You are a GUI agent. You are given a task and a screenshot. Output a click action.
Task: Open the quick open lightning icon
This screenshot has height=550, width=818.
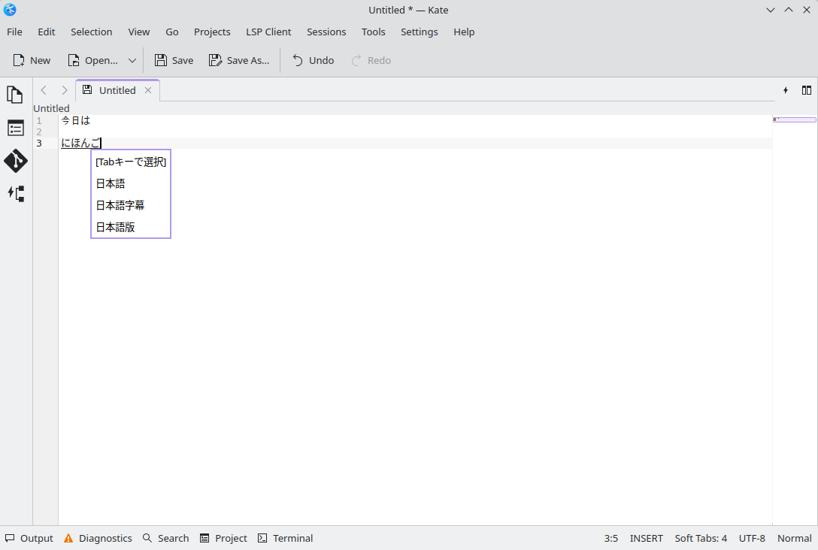(x=786, y=90)
